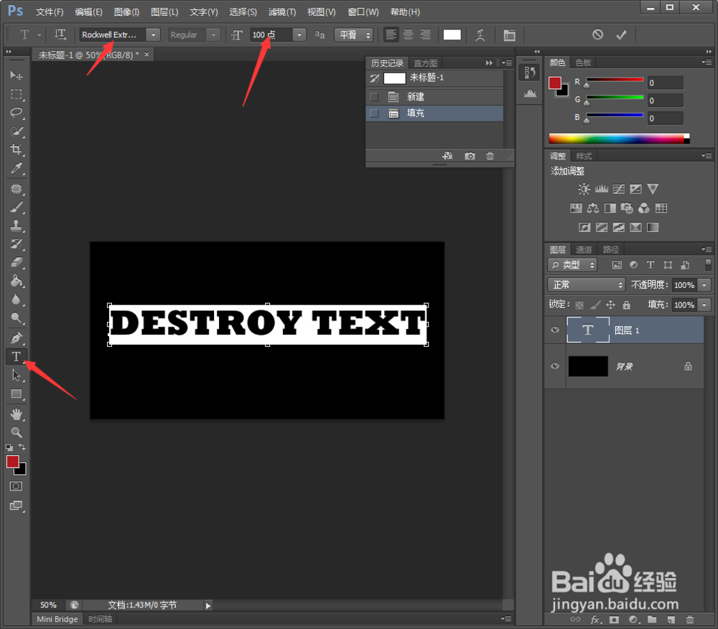
Task: Select the Move tool
Action: point(17,75)
